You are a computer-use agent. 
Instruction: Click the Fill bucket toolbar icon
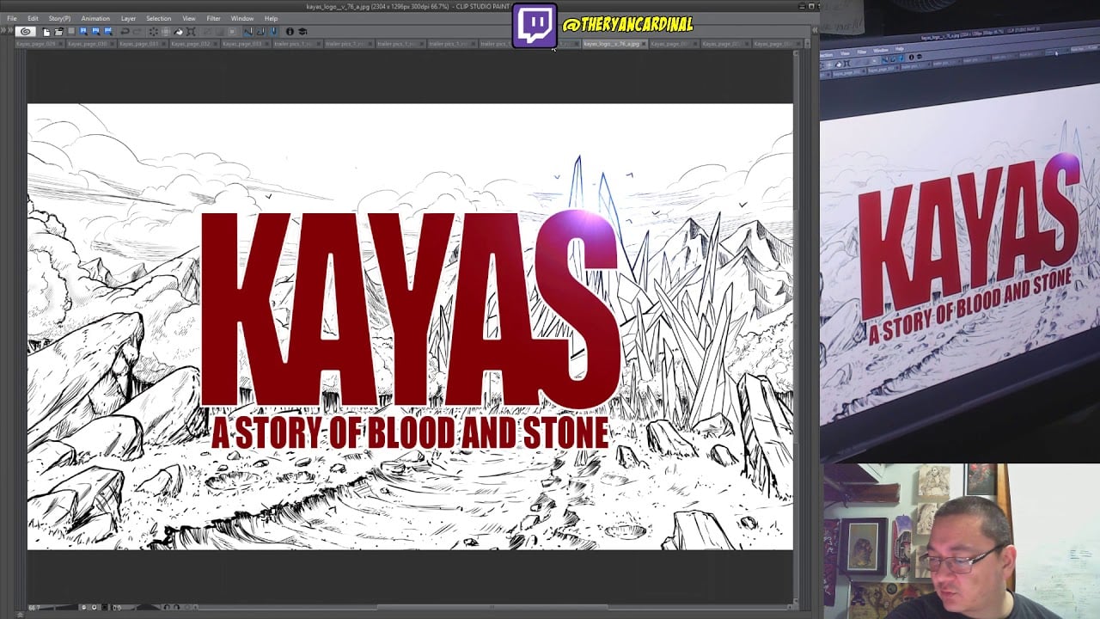[179, 32]
